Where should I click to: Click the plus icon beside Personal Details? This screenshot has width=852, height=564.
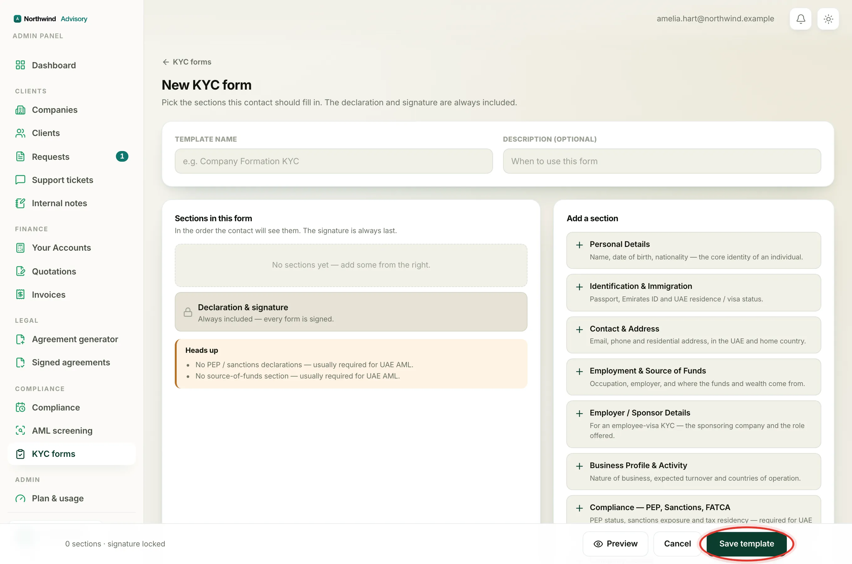579,245
